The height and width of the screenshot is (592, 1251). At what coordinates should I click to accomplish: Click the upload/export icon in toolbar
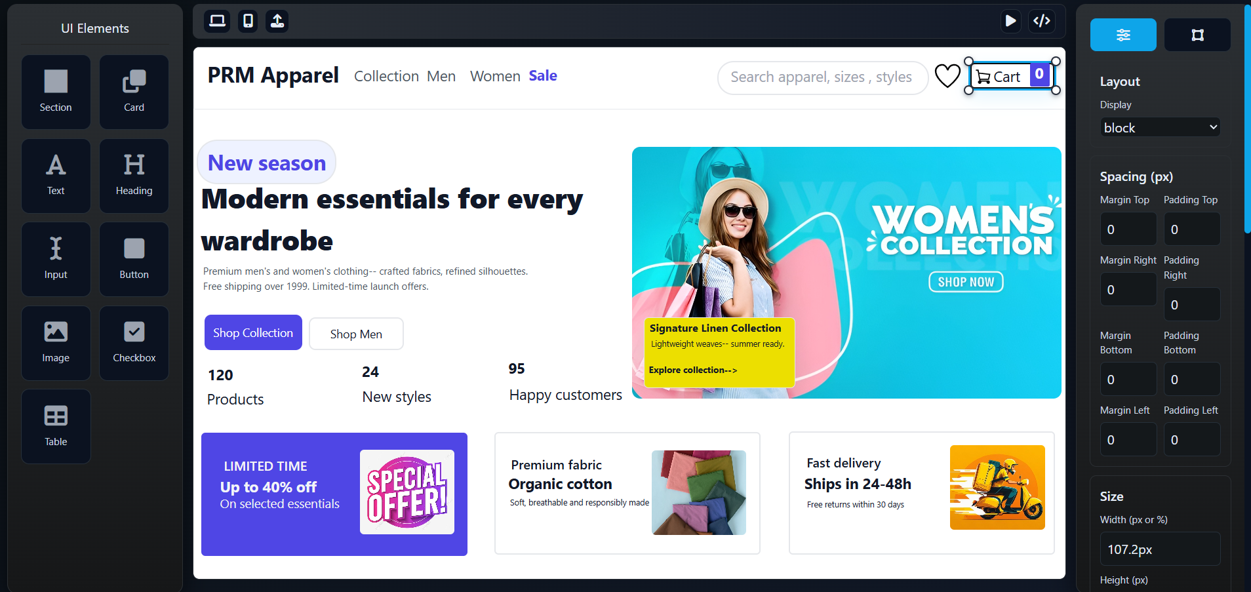coord(277,21)
